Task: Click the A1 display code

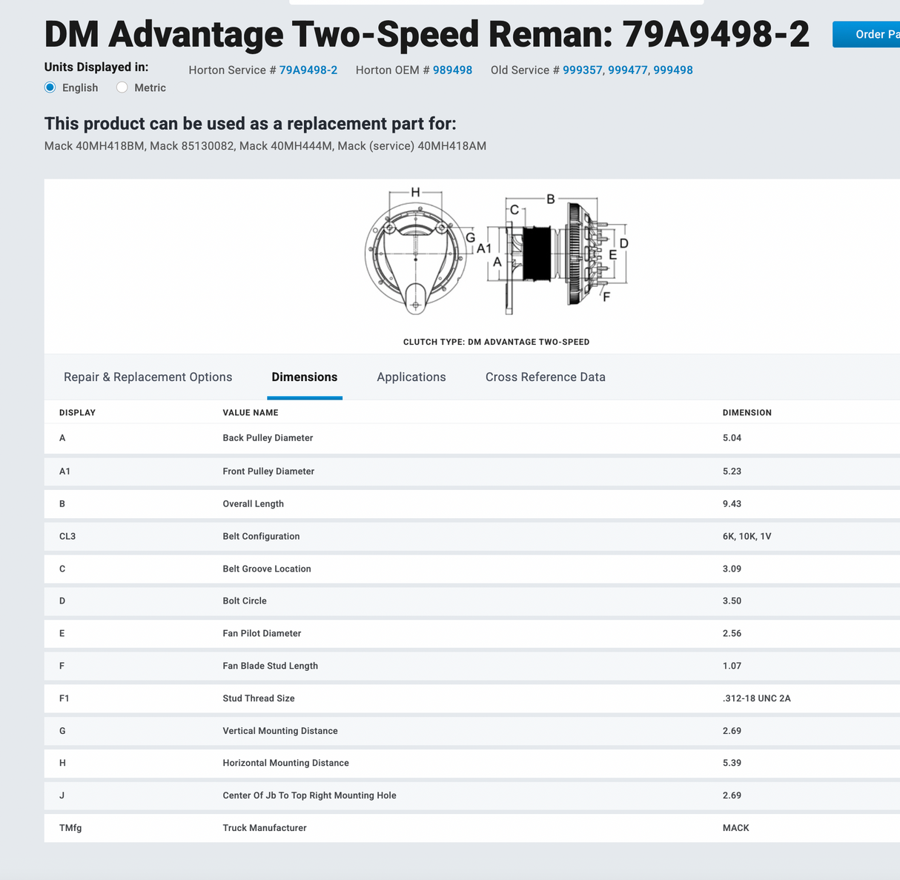Action: pos(64,472)
